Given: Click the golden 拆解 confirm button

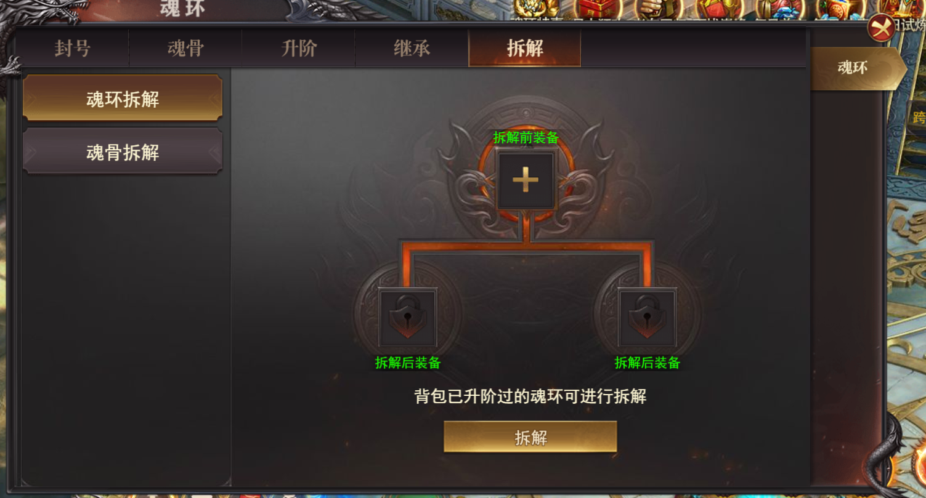Looking at the screenshot, I should (x=530, y=437).
